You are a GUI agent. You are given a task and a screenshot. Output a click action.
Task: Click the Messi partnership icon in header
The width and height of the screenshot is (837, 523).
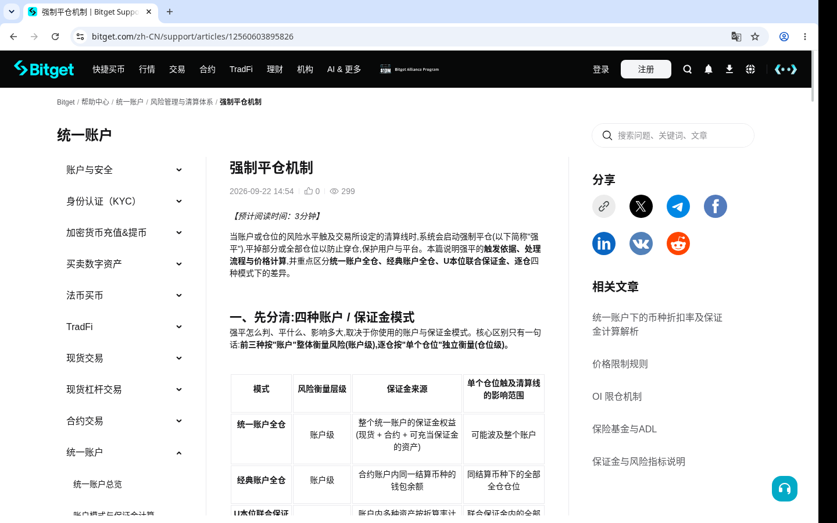coord(786,69)
